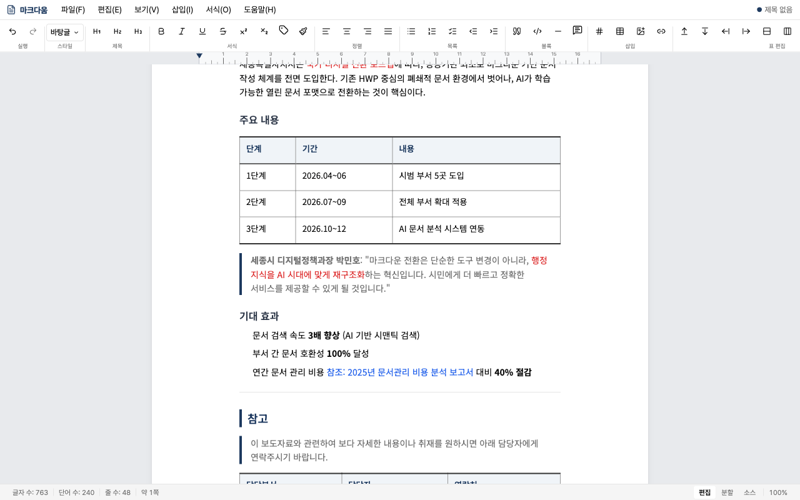Insert a code block with the </> icon
This screenshot has height=500, width=800.
click(536, 31)
